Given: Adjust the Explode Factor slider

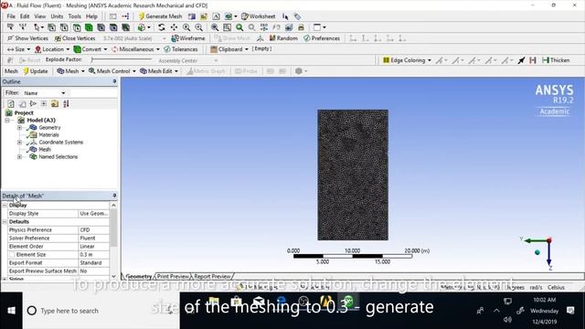Looking at the screenshot, I should (122, 59).
